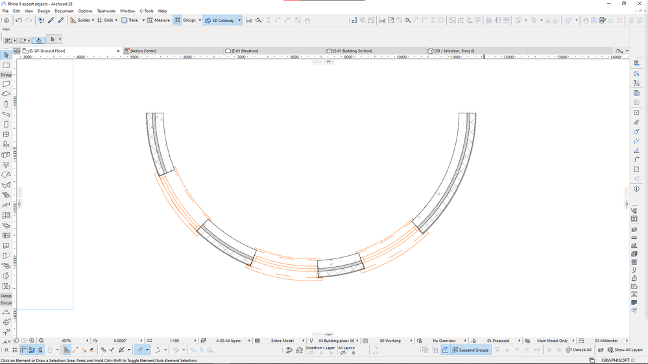Click the Previous Zoom icon at bottom
This screenshot has height=364, width=648.
[16, 341]
